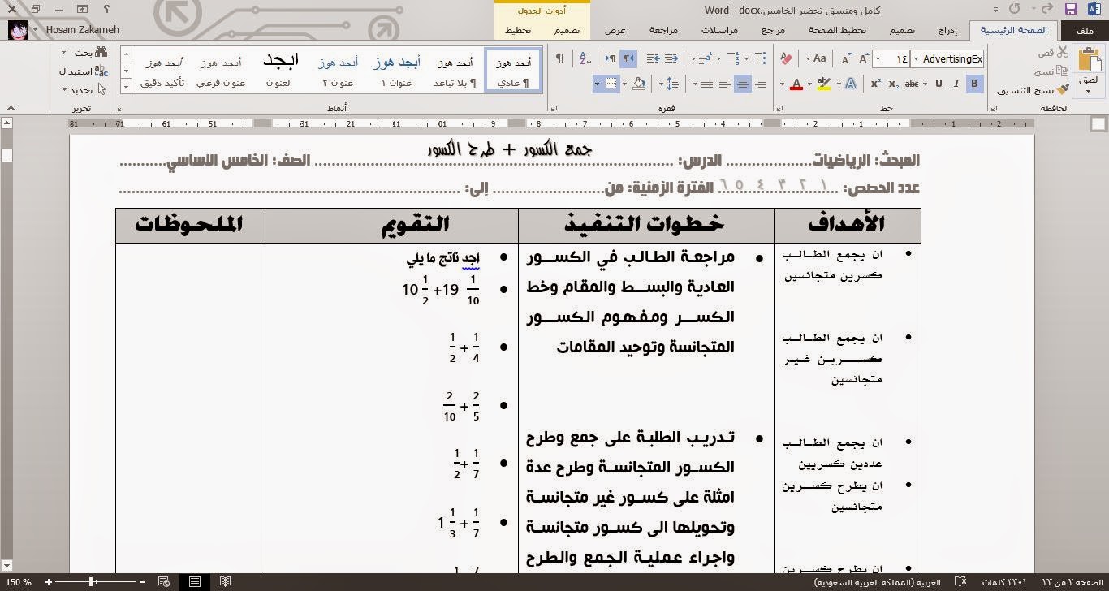The image size is (1109, 591).
Task: Click the Change Case Aa icon
Action: coord(820,58)
